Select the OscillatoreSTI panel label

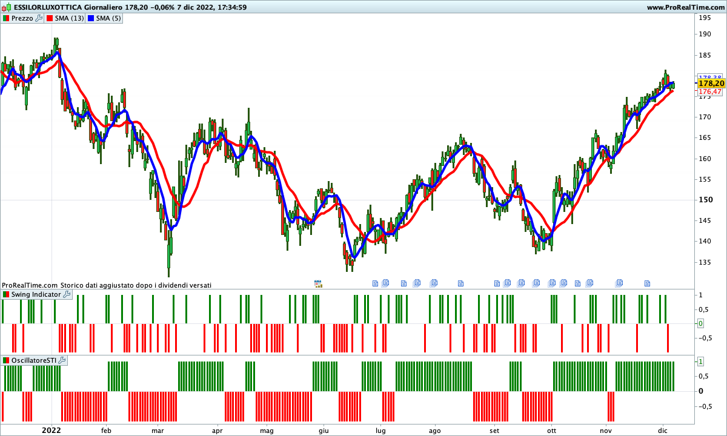[x=34, y=360]
